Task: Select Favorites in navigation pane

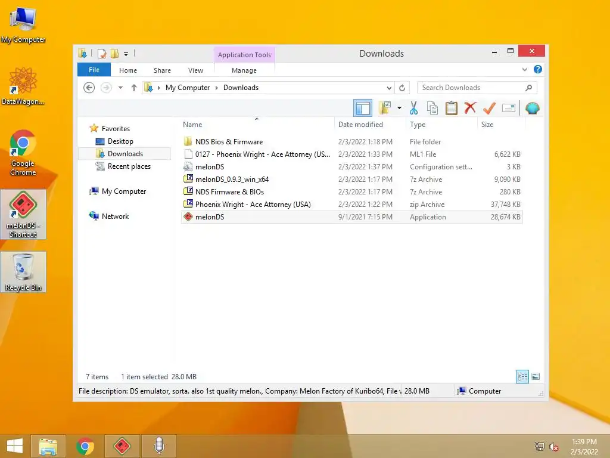Action: [116, 129]
